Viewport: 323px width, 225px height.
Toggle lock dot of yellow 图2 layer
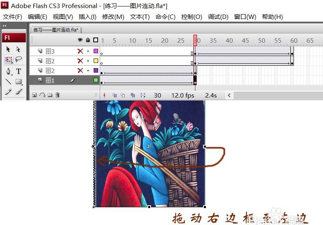tap(88, 60)
